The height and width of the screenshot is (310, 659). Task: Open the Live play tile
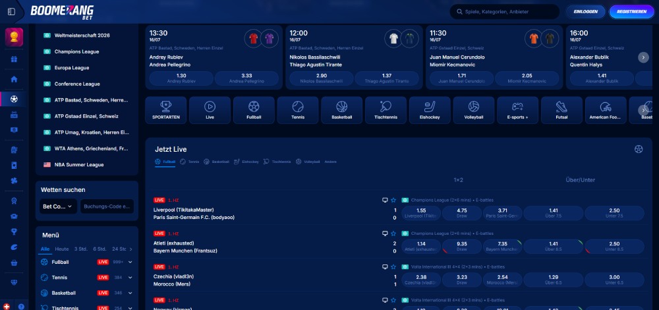point(210,110)
